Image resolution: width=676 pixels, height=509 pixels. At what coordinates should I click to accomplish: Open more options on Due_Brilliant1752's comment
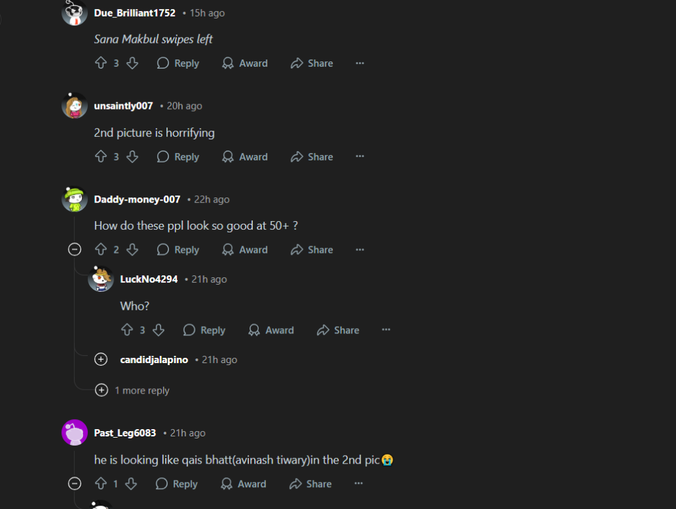click(360, 63)
